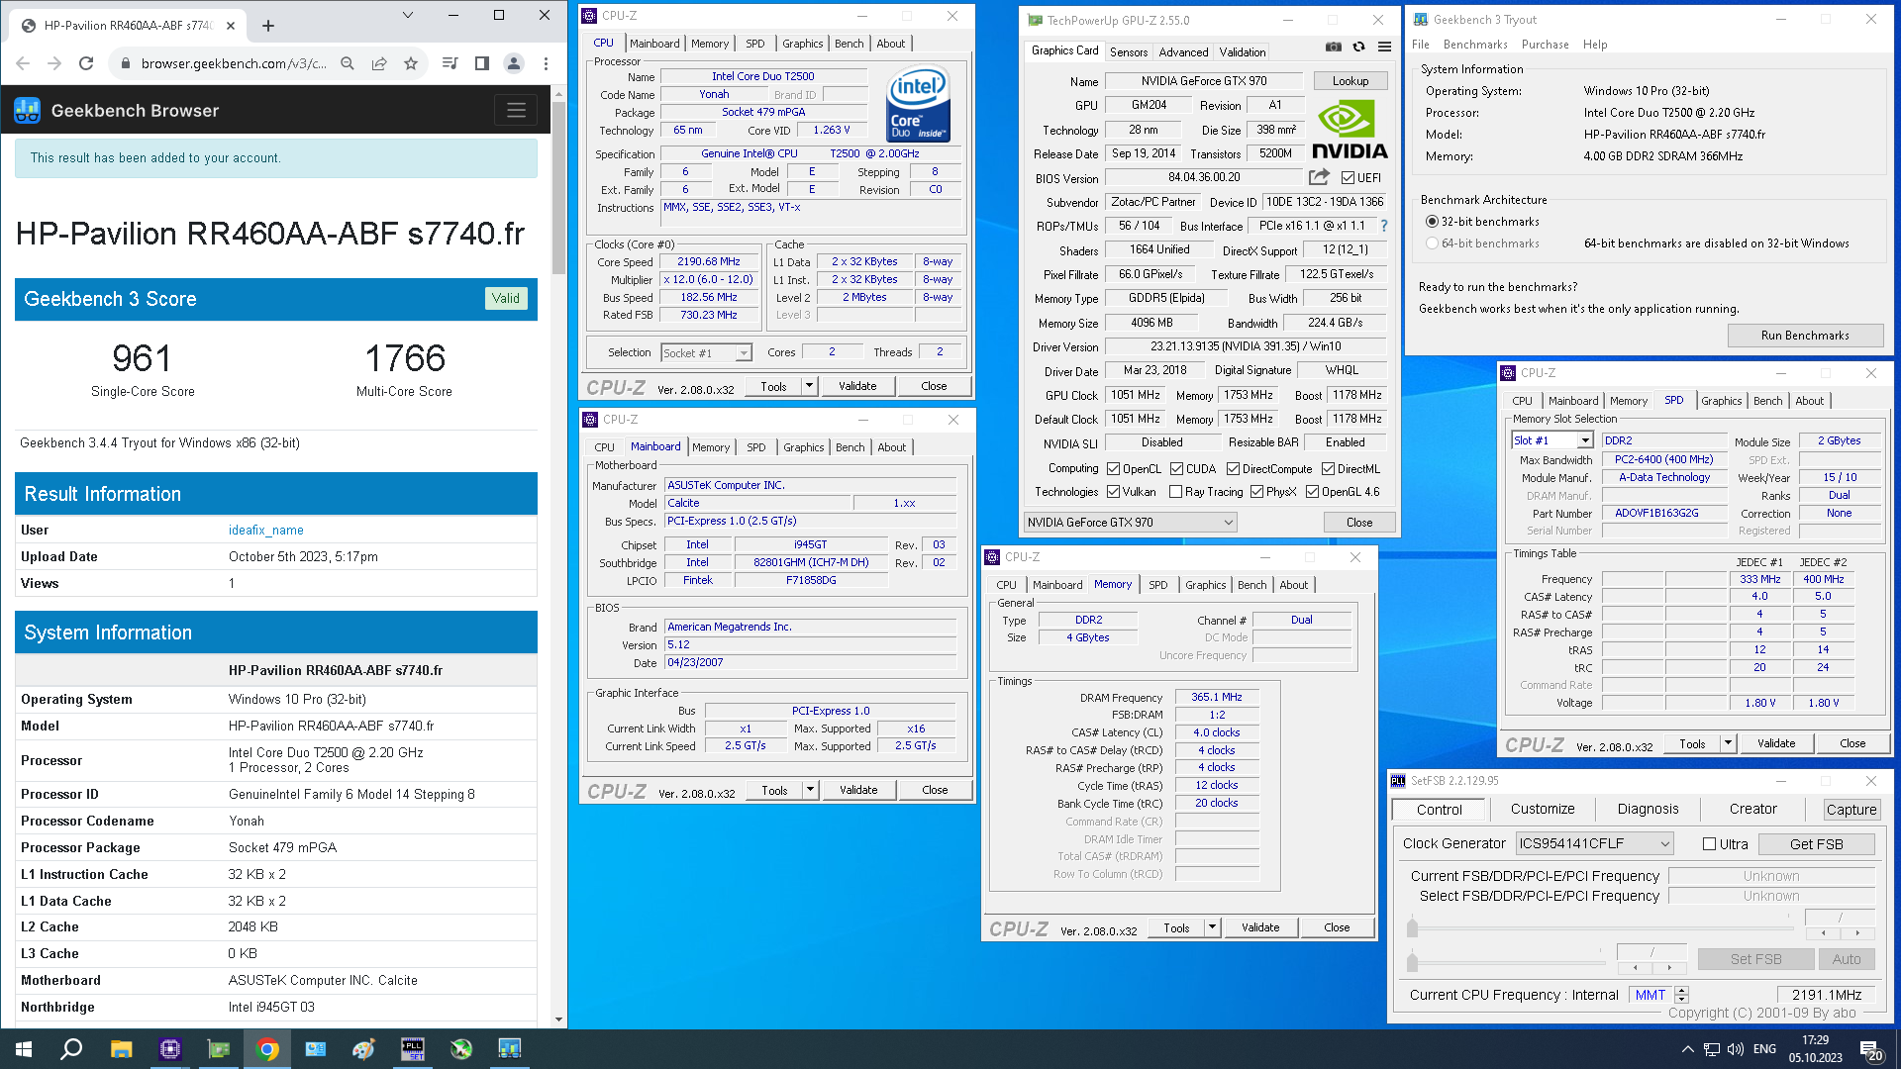The height and width of the screenshot is (1069, 1901).
Task: Enable the Ultra checkbox in SetFSB
Action: pyautogui.click(x=1709, y=844)
